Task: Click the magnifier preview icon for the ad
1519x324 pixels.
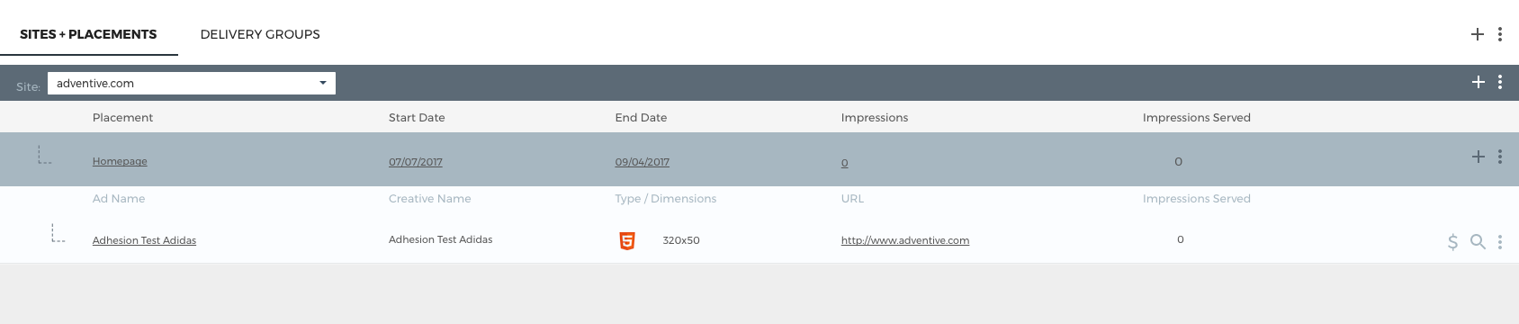Action: tap(1478, 241)
